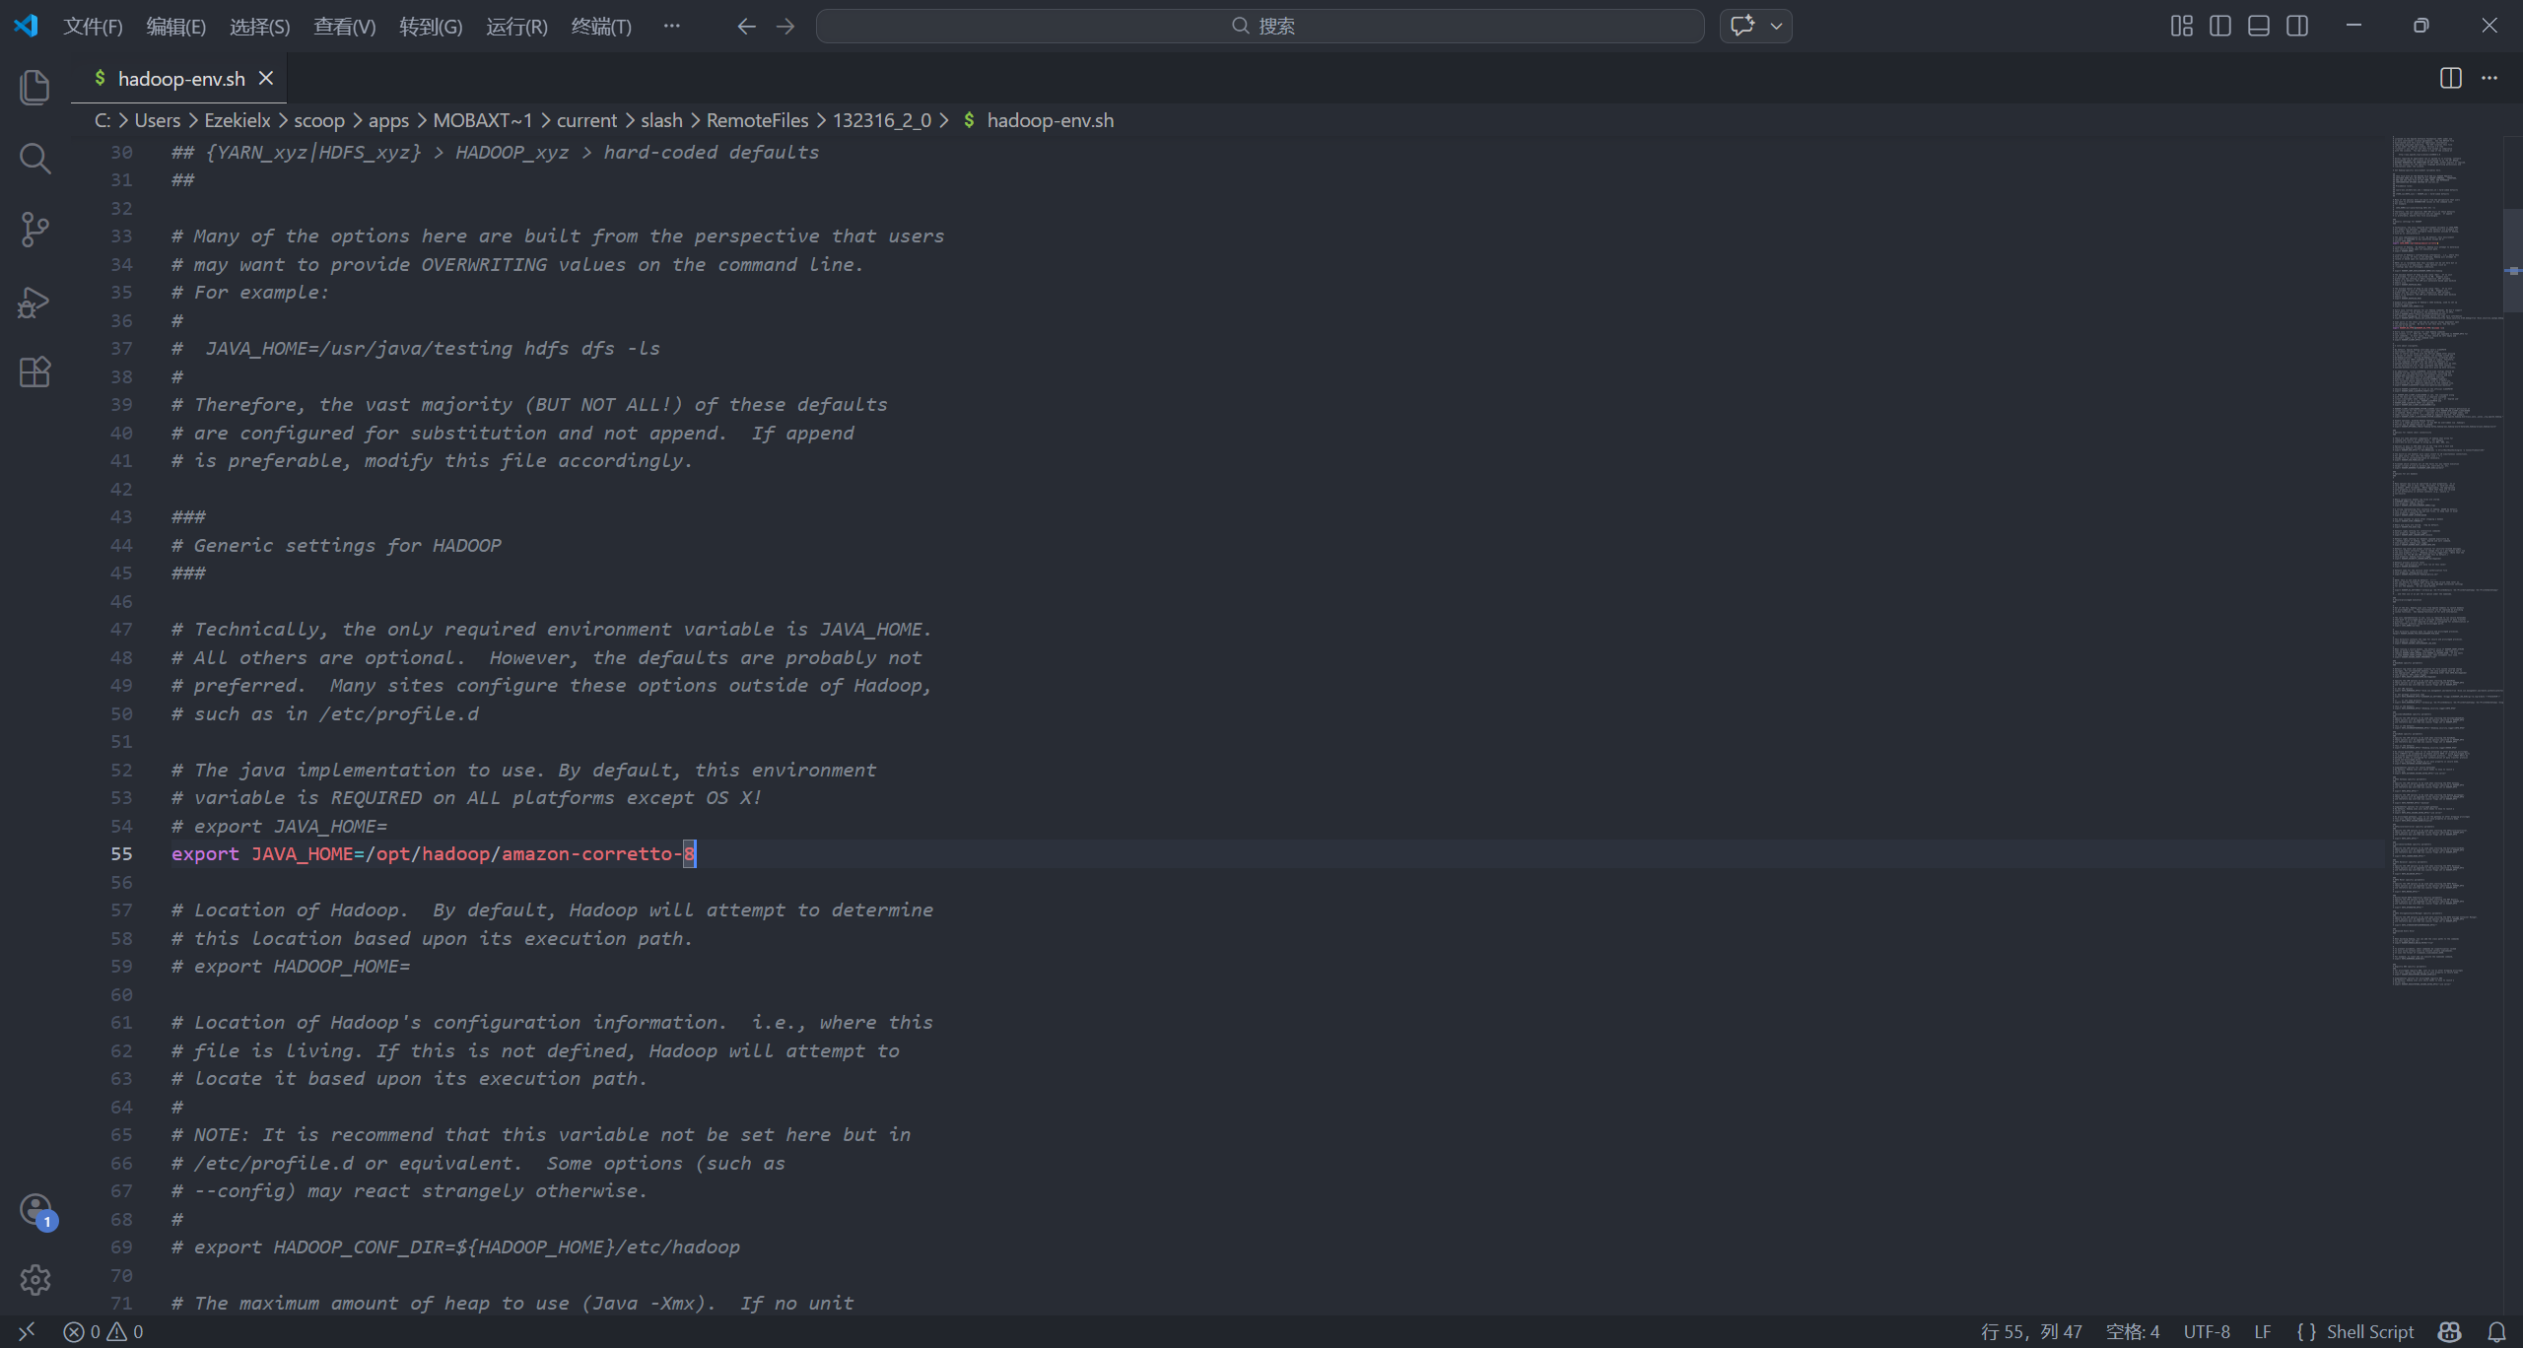Open remote window button in status bar

click(27, 1331)
